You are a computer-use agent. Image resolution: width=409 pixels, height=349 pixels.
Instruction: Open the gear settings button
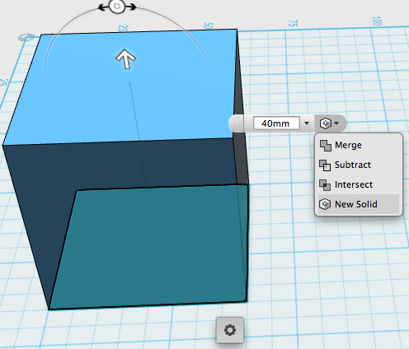pos(230,330)
